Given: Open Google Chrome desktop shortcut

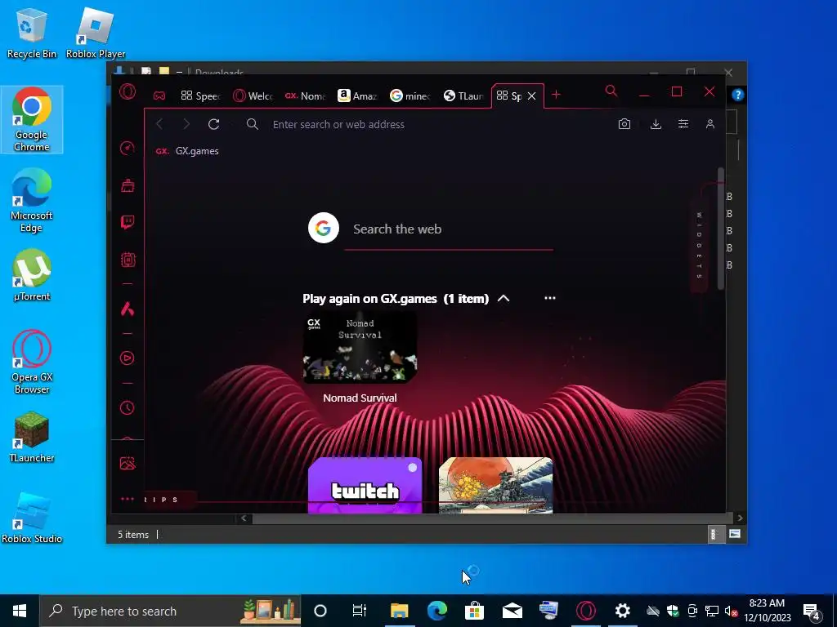Looking at the screenshot, I should pos(32,119).
